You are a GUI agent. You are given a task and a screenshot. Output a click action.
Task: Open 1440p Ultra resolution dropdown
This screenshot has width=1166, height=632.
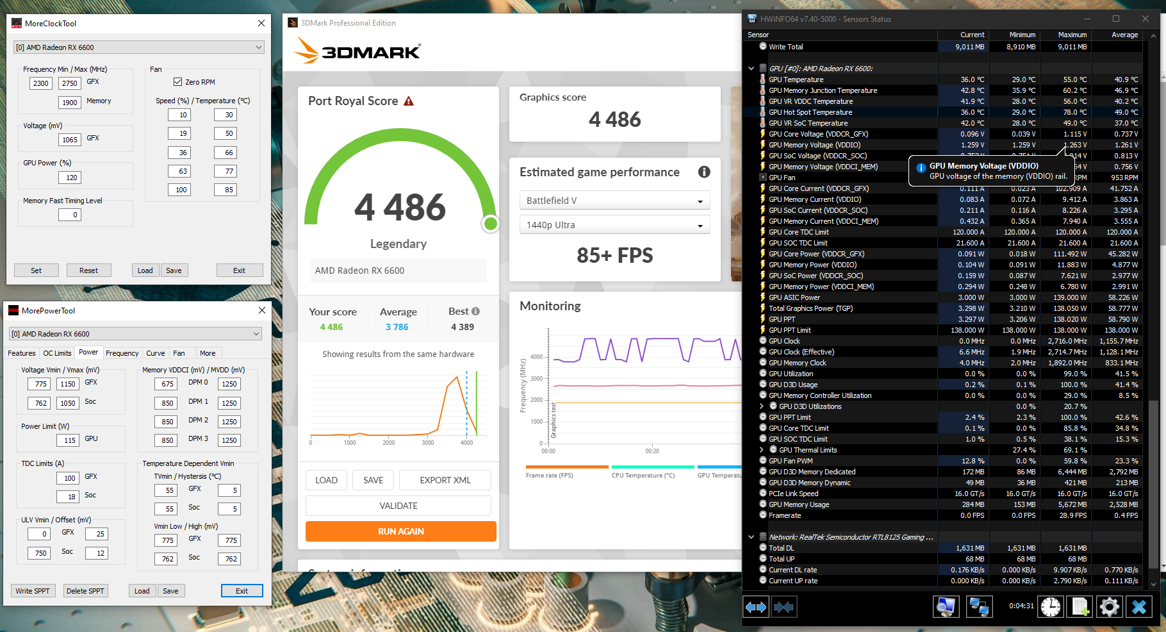tap(615, 225)
